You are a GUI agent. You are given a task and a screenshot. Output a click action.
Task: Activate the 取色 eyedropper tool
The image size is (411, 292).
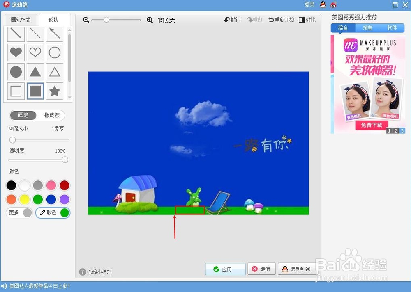point(53,212)
